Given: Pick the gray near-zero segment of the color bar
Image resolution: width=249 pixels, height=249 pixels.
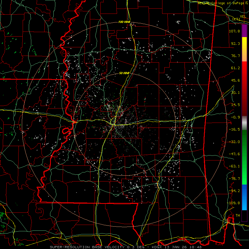Looking at the screenshot, I should (244, 123).
